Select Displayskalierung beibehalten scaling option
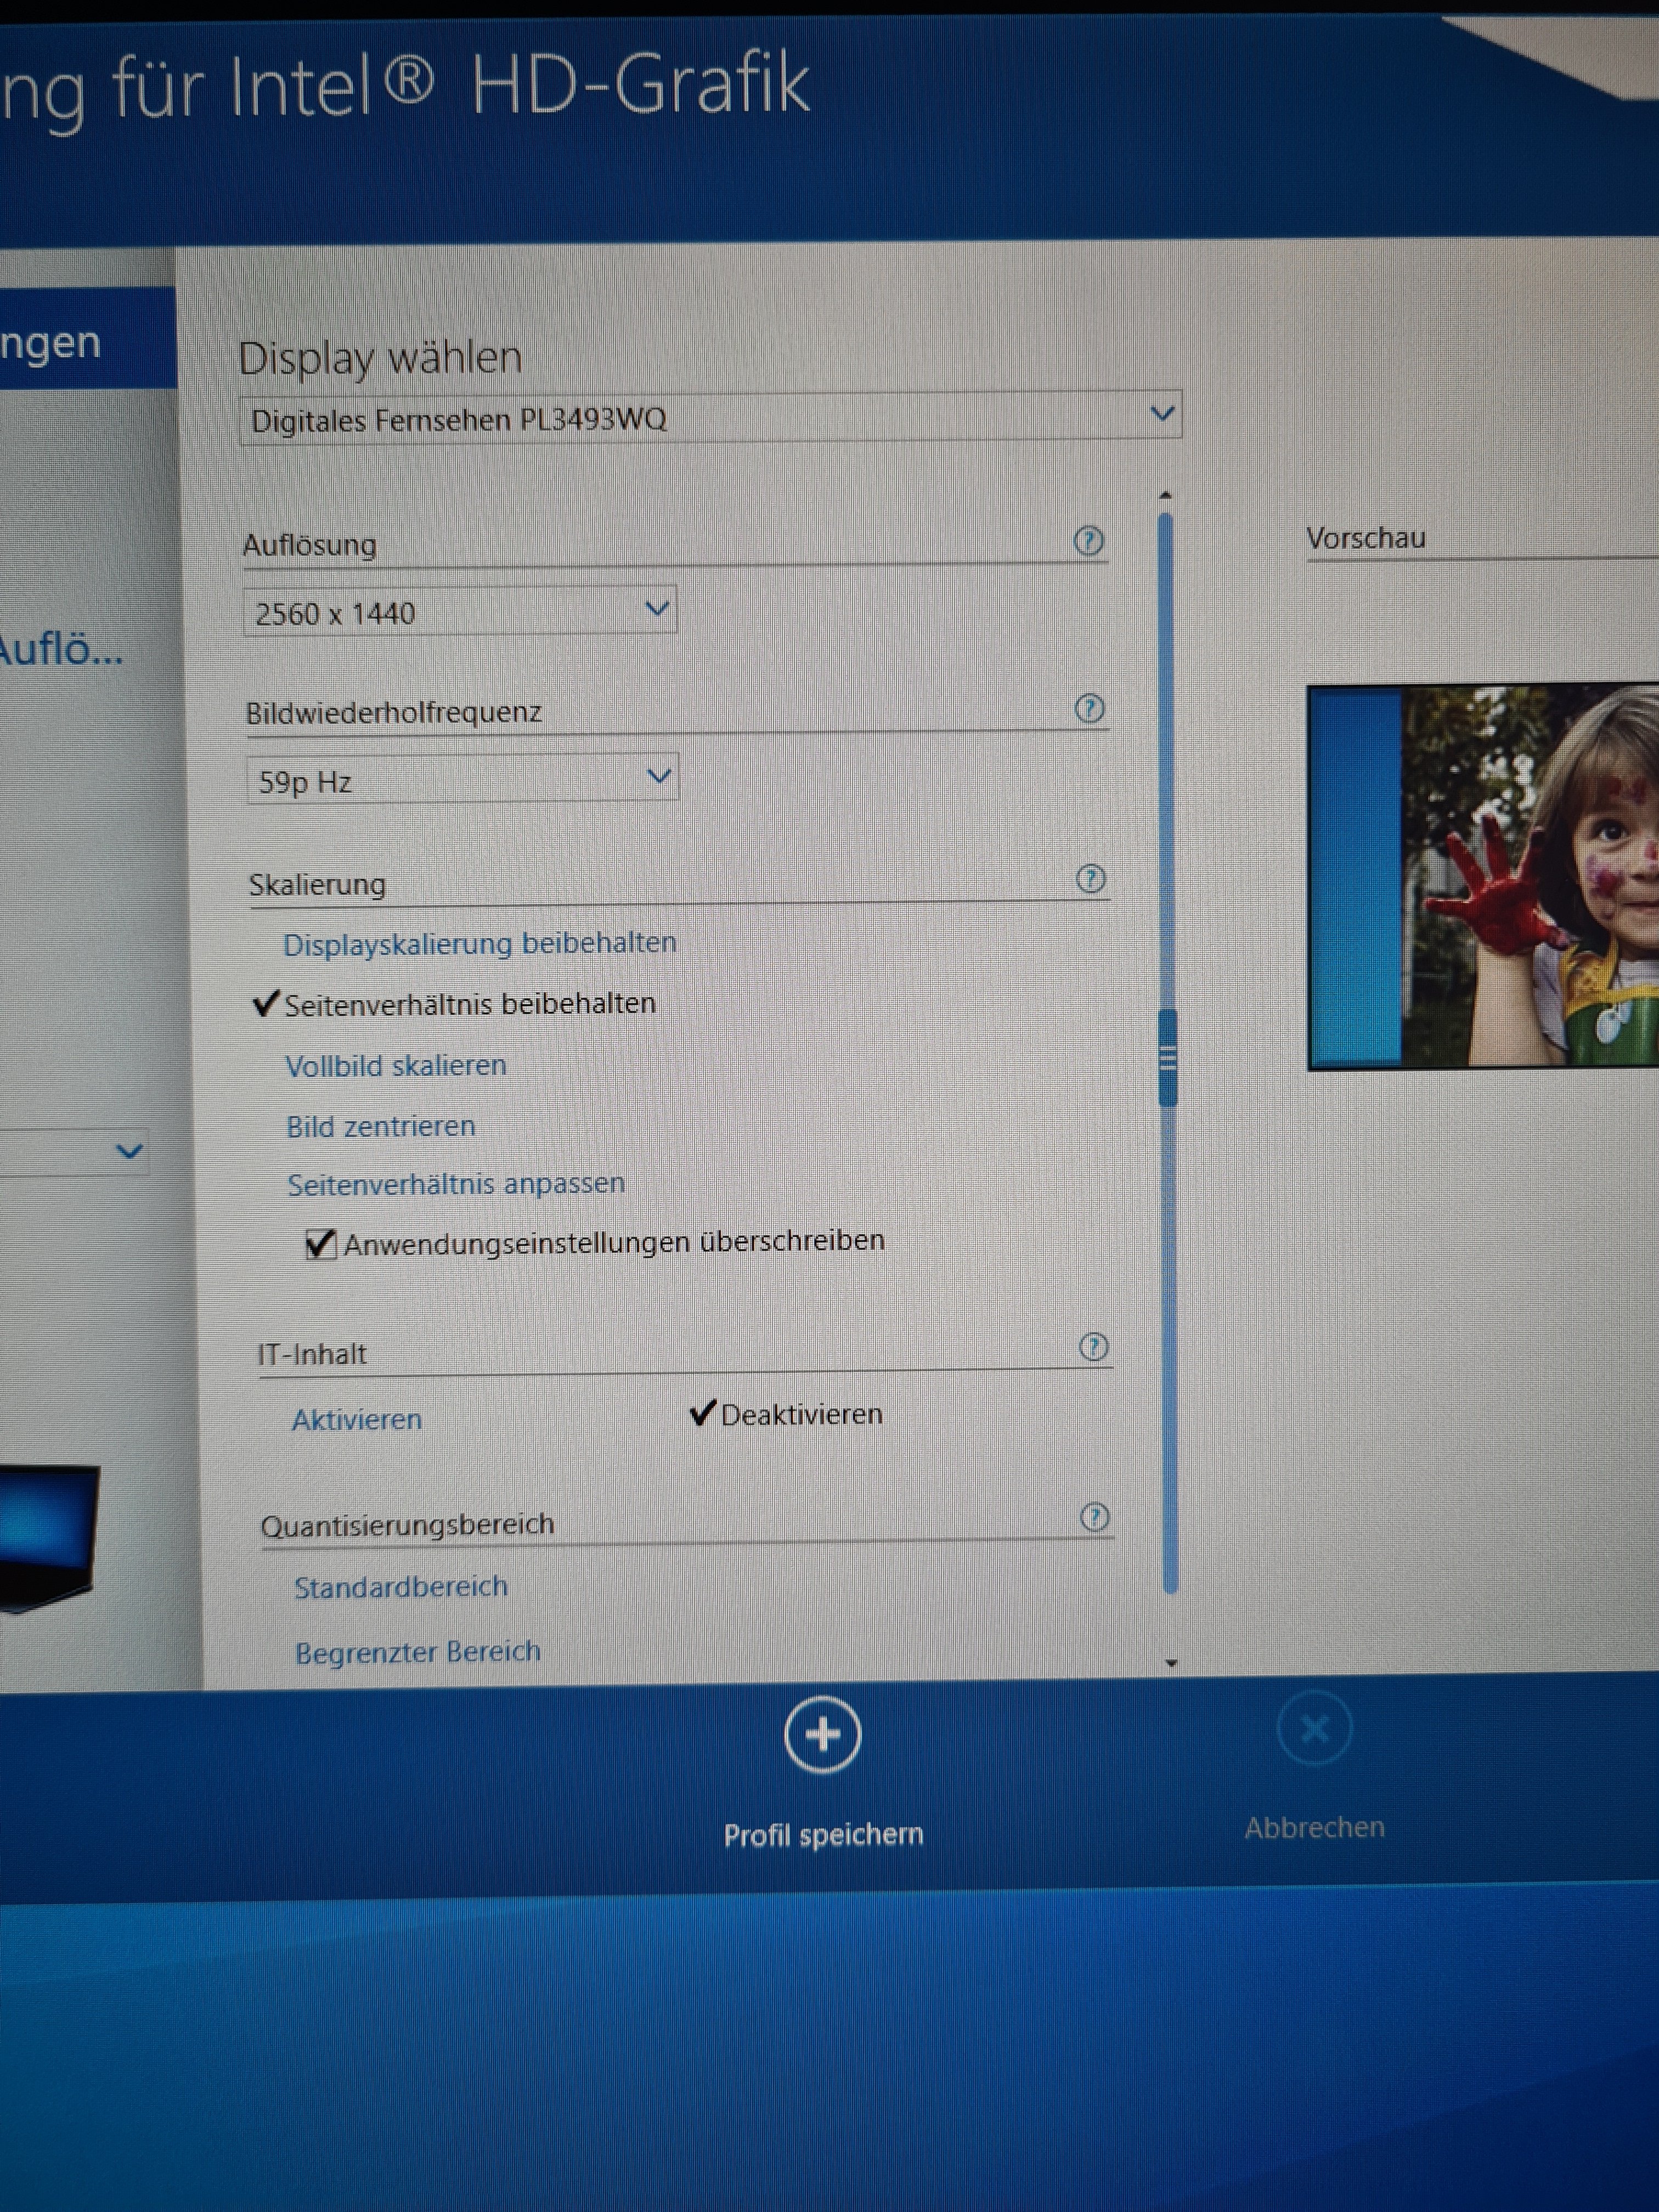The image size is (1659, 2212). pos(480,944)
